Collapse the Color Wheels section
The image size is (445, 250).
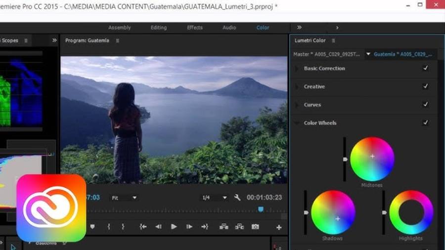coord(297,123)
